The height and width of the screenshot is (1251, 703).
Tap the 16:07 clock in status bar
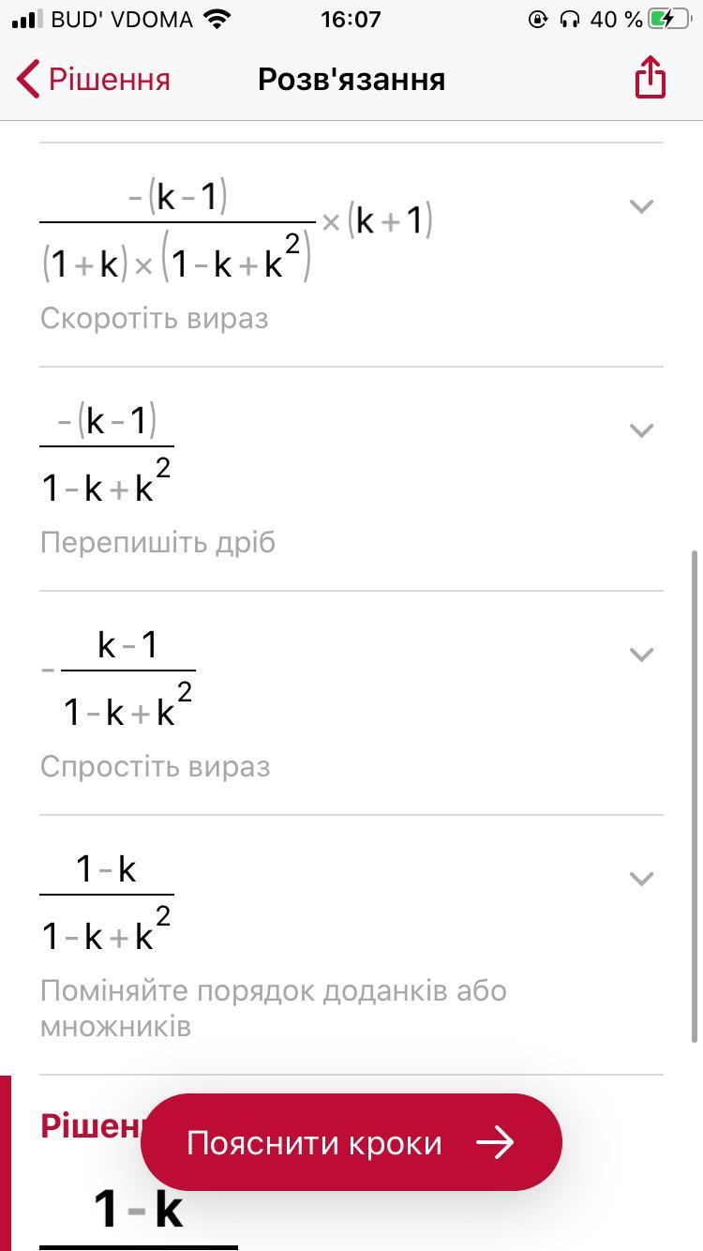351,19
